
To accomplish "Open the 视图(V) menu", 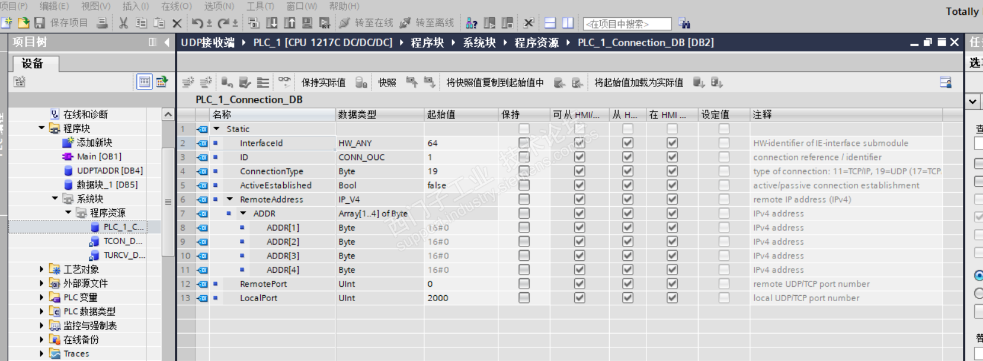I will [x=95, y=6].
